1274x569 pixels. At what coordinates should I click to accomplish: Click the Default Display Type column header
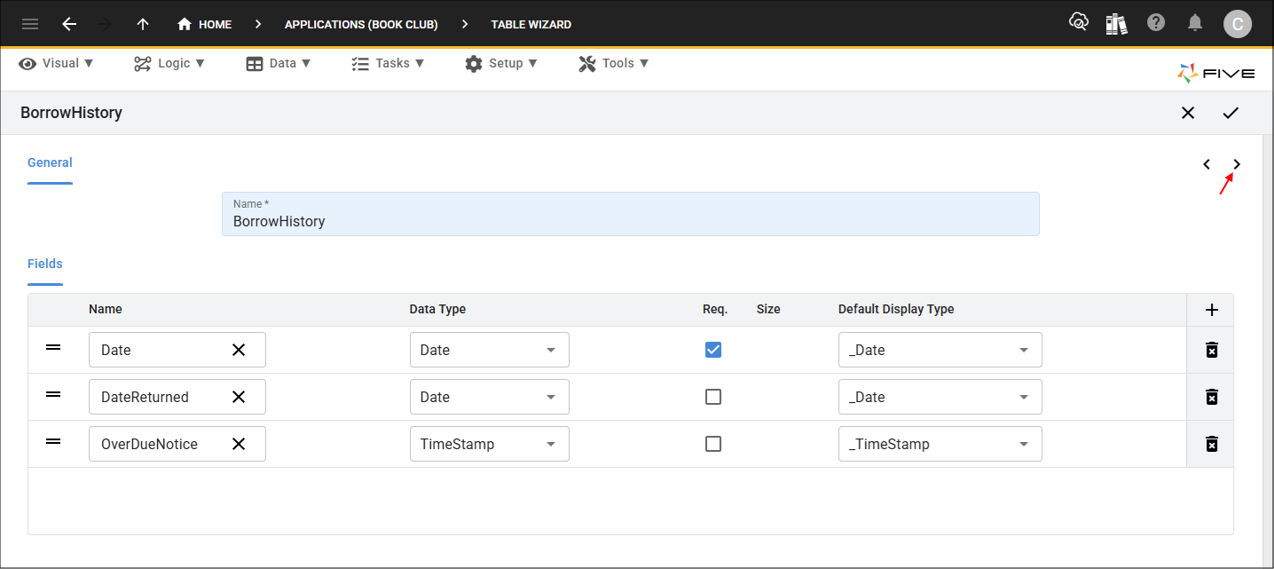pos(896,309)
